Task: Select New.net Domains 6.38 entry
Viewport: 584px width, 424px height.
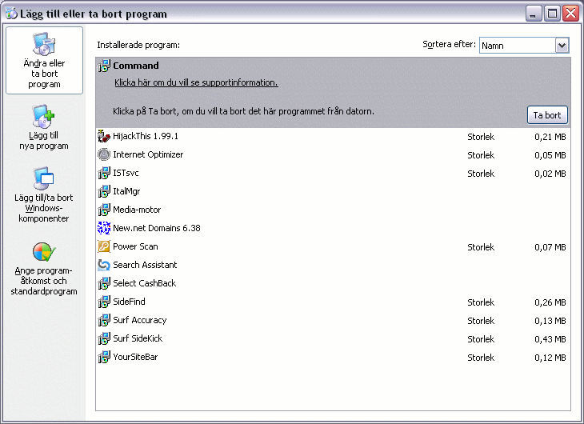Action: pyautogui.click(x=333, y=228)
